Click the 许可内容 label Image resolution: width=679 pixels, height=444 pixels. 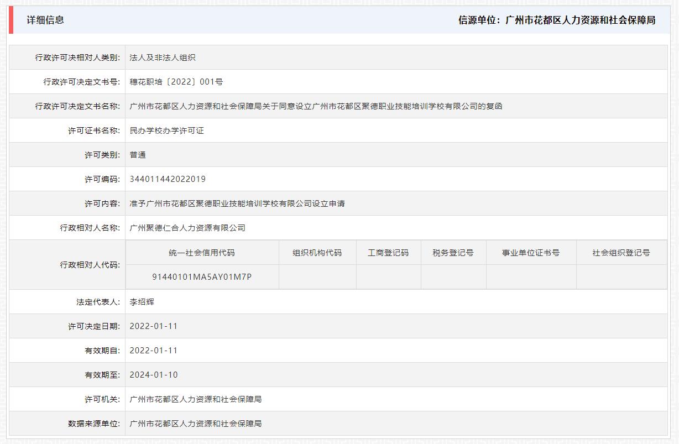coord(102,203)
